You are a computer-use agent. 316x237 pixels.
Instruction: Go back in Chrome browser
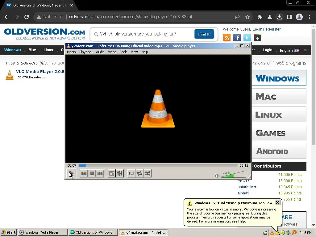tap(7, 17)
